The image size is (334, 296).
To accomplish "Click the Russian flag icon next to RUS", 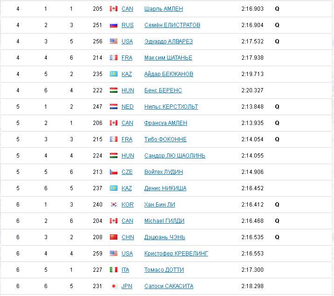I will tap(114, 25).
